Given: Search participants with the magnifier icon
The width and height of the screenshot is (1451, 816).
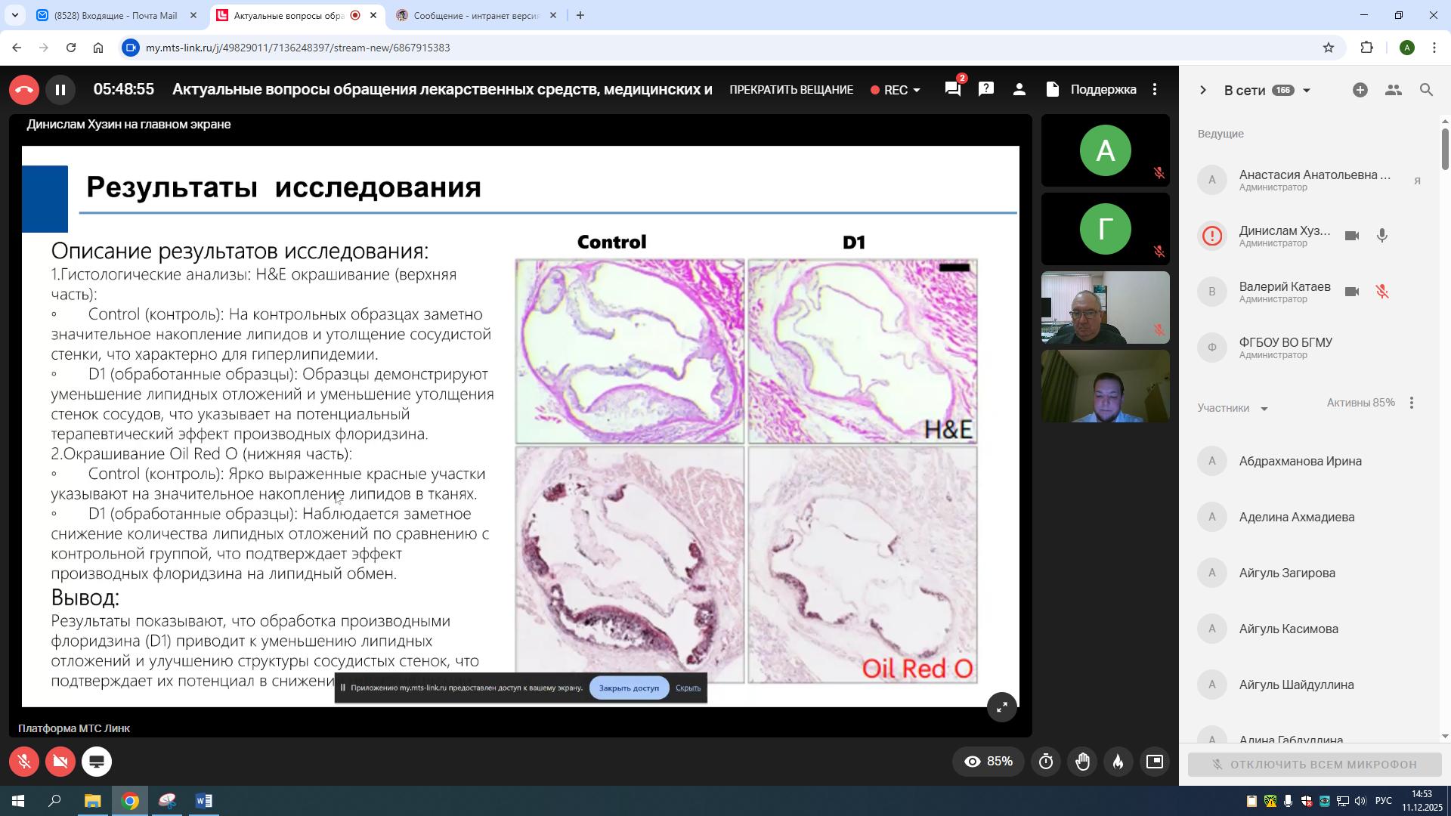Looking at the screenshot, I should [1426, 90].
